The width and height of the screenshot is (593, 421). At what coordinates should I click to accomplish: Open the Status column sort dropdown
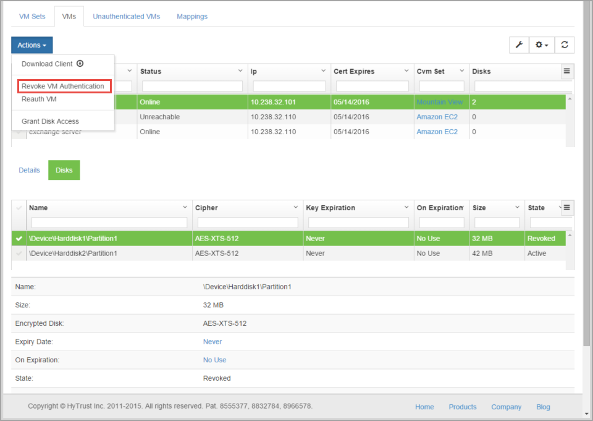(x=240, y=71)
